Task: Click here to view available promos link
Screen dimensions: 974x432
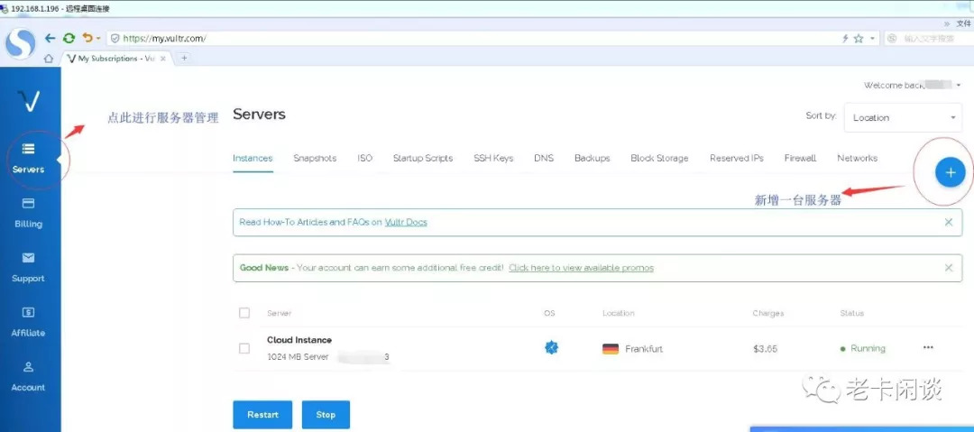Action: click(x=581, y=268)
